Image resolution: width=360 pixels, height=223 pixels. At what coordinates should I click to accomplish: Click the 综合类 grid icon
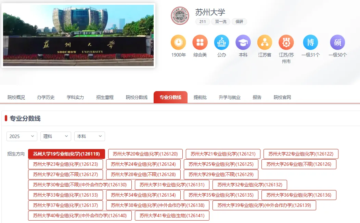(x=200, y=42)
